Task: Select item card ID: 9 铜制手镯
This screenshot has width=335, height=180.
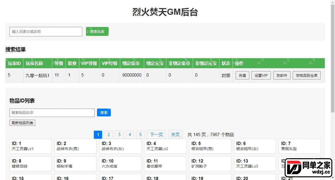Action: point(75,164)
